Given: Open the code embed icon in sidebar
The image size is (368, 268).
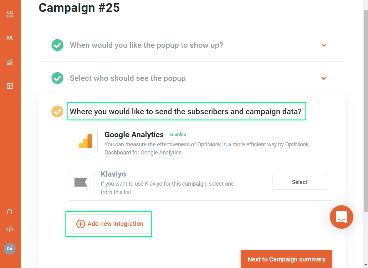Looking at the screenshot, I should (10, 229).
